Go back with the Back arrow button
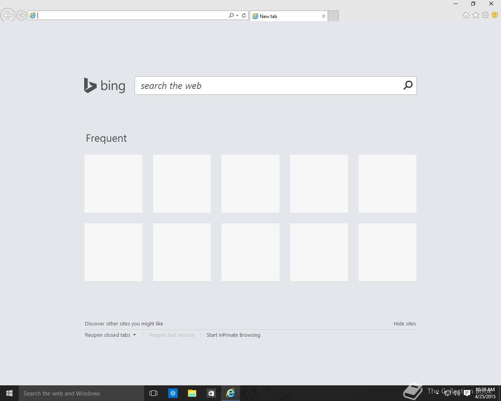 pos(7,15)
